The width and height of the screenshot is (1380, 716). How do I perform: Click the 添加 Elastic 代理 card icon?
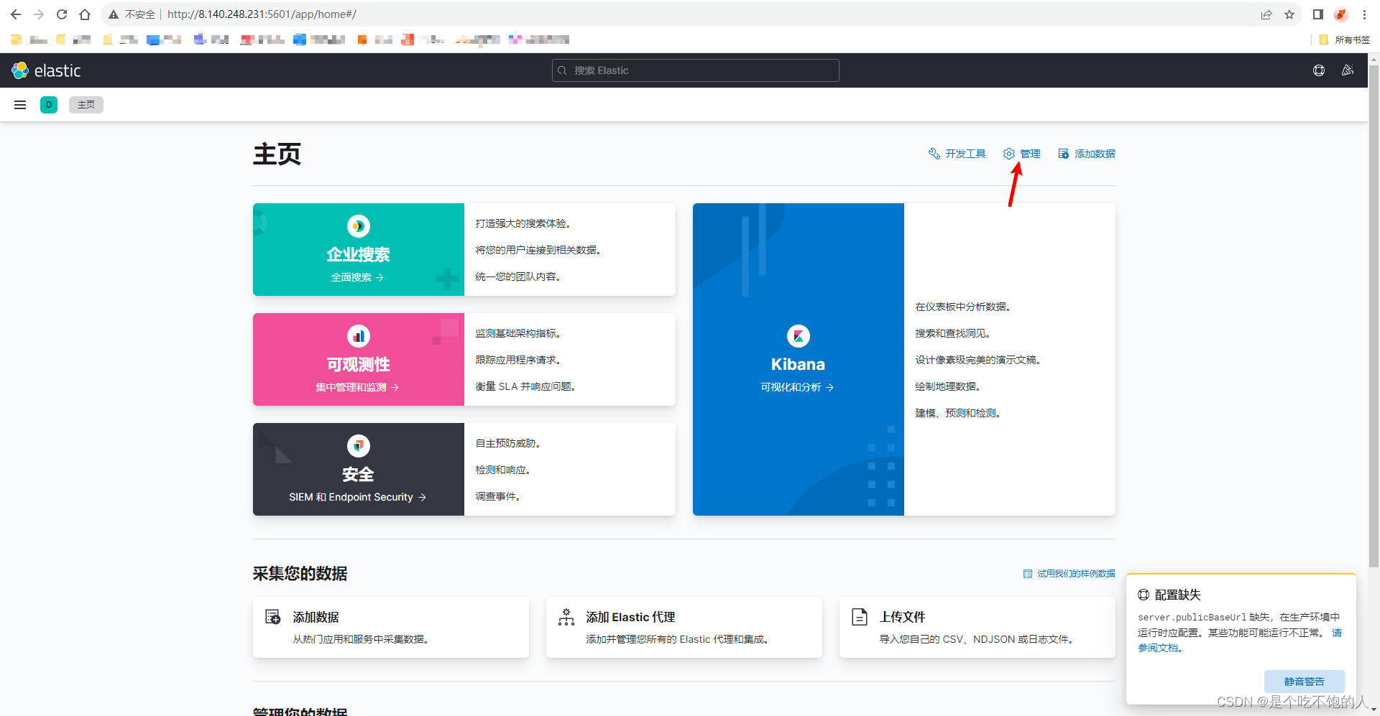[566, 617]
